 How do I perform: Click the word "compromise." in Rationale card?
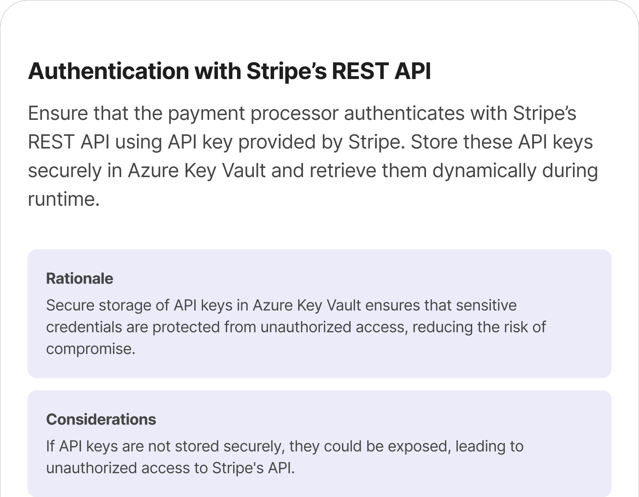pos(91,349)
